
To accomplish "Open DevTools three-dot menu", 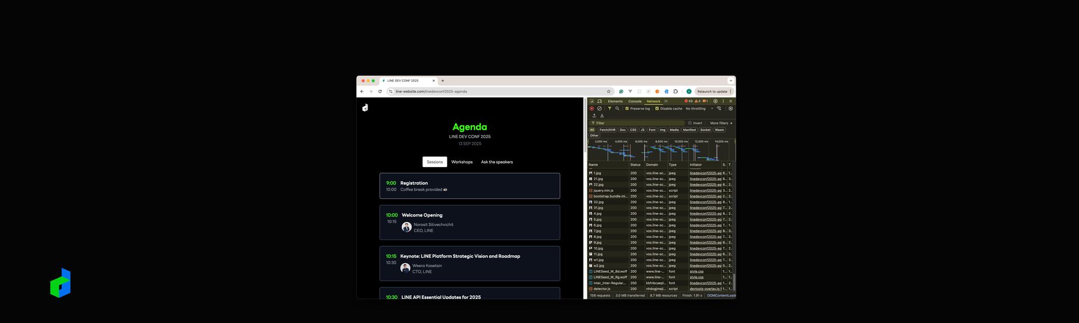I will point(723,101).
